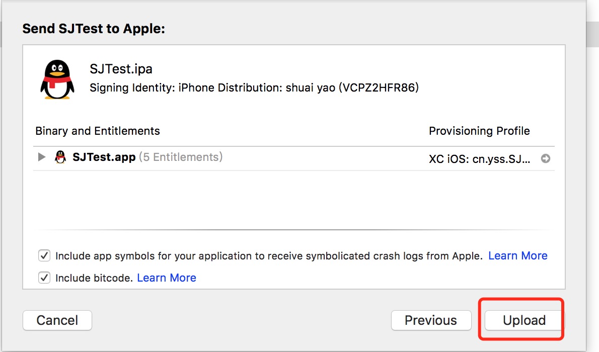Toggle the Include app symbols checkbox

[x=45, y=255]
